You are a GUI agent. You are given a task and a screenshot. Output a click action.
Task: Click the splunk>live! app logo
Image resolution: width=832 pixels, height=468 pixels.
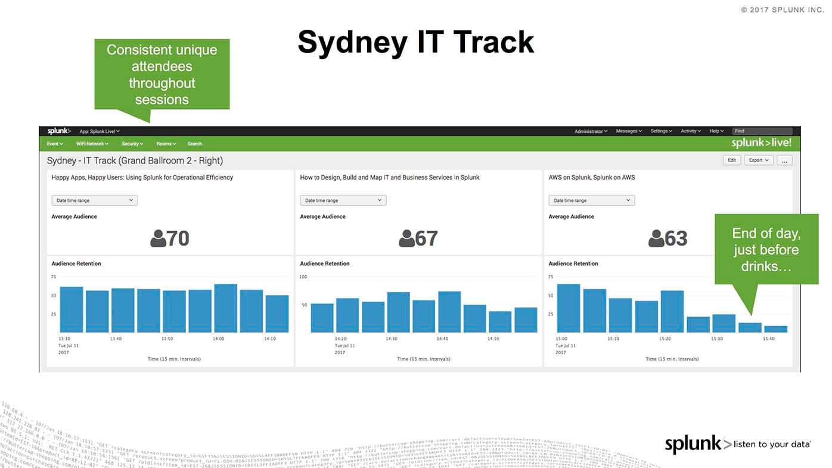click(x=762, y=143)
